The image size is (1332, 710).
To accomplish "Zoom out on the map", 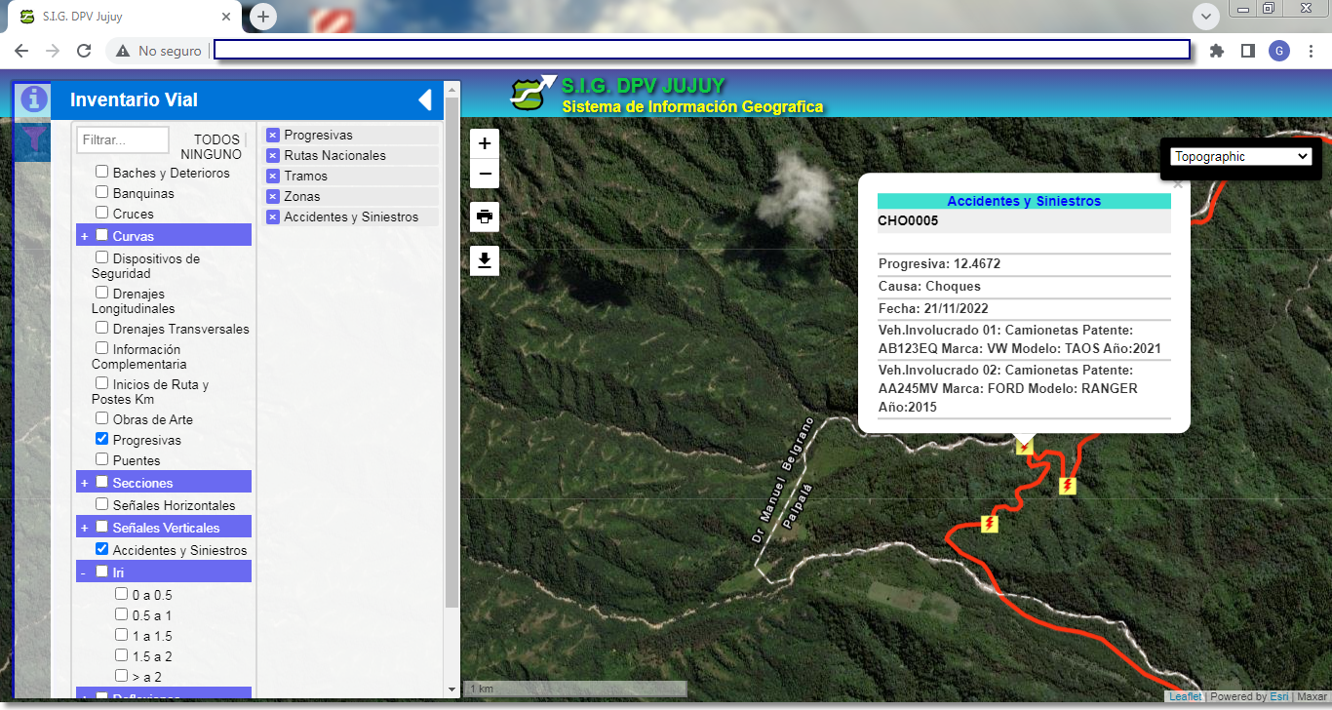I will coord(485,176).
